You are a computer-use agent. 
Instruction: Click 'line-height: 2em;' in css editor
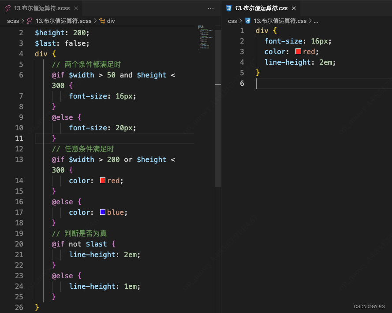[x=300, y=62]
